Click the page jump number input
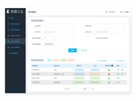Viewport: 136px width, 101px height. [x=89, y=89]
